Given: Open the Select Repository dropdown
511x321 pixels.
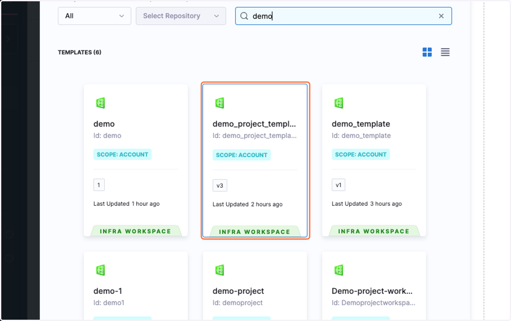Looking at the screenshot, I should pyautogui.click(x=181, y=16).
